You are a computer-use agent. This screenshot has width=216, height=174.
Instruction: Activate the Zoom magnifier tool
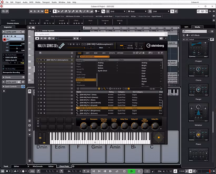[x=81, y=11]
